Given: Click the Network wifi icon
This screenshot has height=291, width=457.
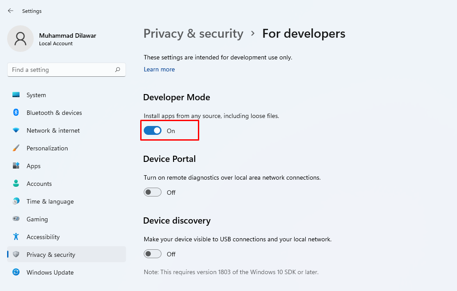Looking at the screenshot, I should (16, 130).
